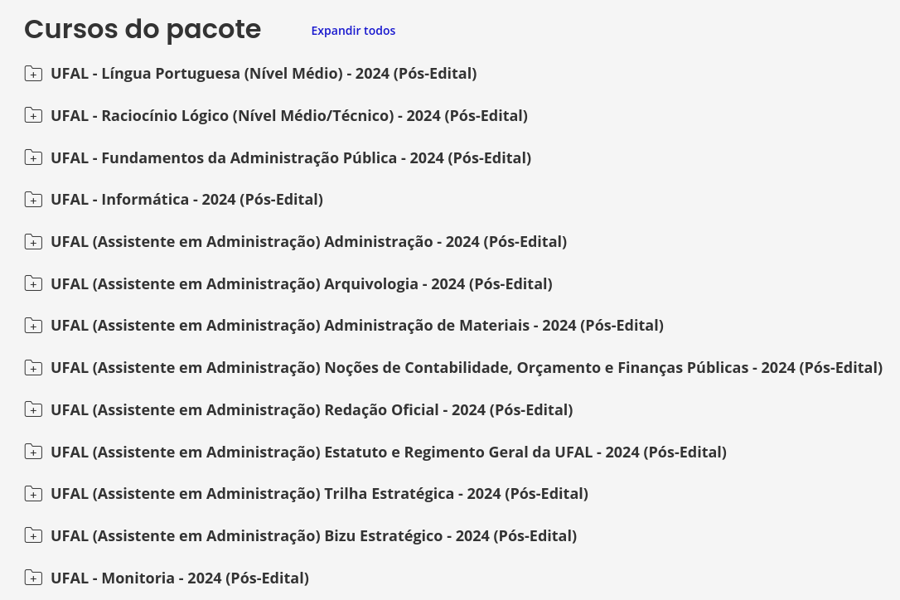Select "UFAL - Informática - 2024" title

pos(186,199)
